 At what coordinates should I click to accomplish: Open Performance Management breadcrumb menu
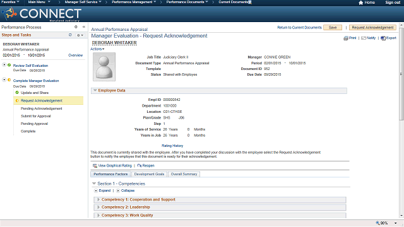point(134,2)
